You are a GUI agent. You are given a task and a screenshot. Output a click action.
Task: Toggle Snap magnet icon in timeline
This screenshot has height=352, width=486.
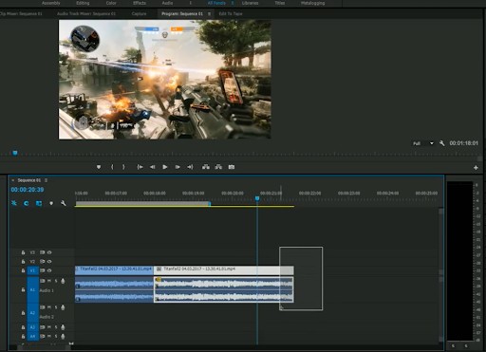[27, 203]
